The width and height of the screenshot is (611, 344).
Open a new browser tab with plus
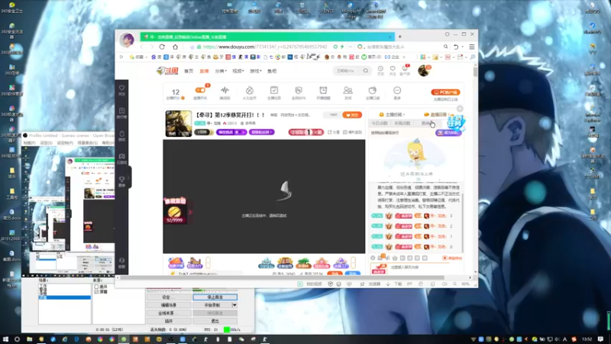pos(399,37)
